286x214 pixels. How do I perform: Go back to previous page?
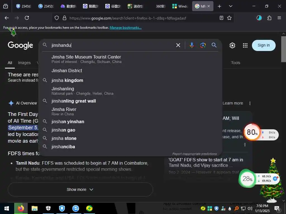[x=7, y=18]
